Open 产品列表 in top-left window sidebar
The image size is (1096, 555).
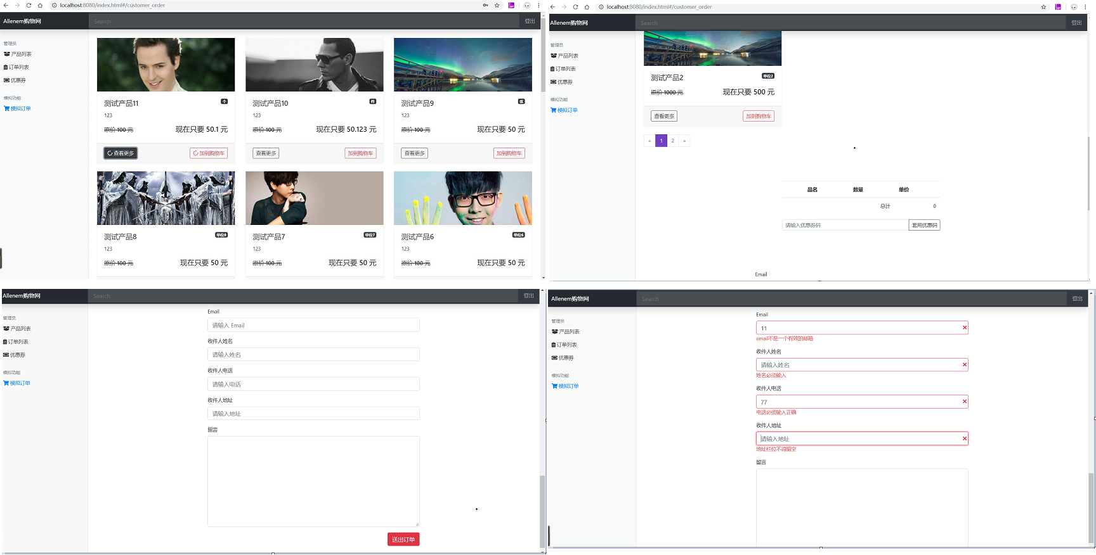click(18, 54)
